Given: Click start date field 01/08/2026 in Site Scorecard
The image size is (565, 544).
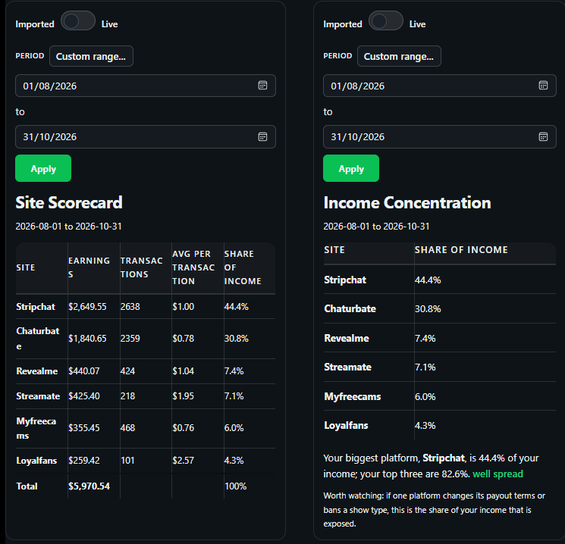Looking at the screenshot, I should (x=146, y=86).
